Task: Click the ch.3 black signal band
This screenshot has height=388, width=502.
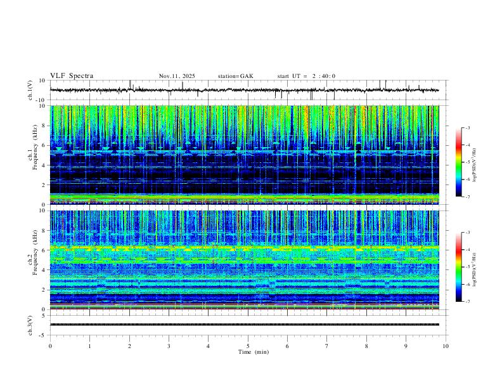Action: click(244, 325)
